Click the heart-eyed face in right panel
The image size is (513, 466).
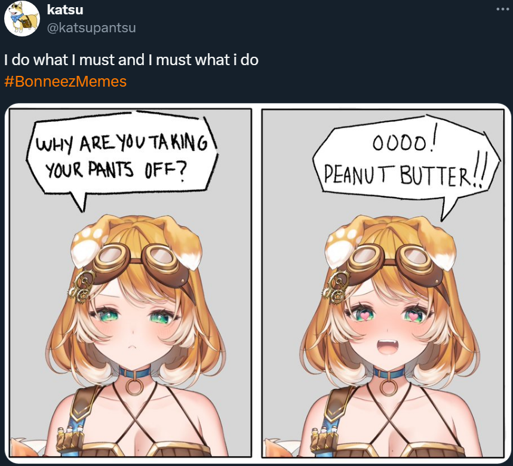click(x=387, y=327)
